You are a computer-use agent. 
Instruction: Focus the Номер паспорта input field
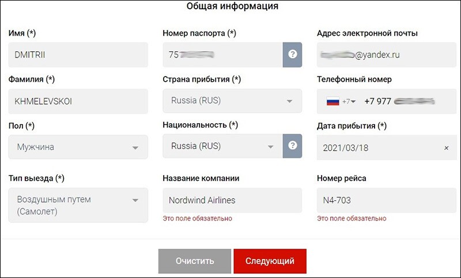coord(222,55)
